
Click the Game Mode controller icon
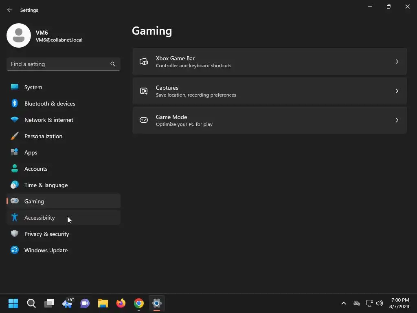pos(144,120)
